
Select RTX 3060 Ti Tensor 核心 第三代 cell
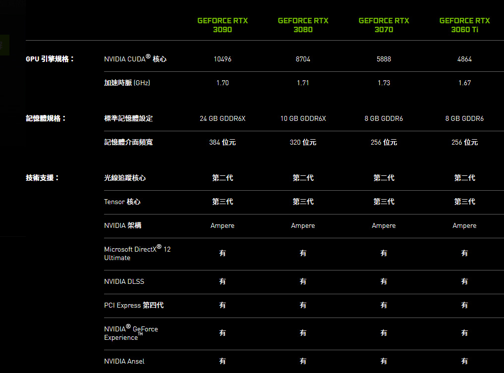pyautogui.click(x=464, y=202)
